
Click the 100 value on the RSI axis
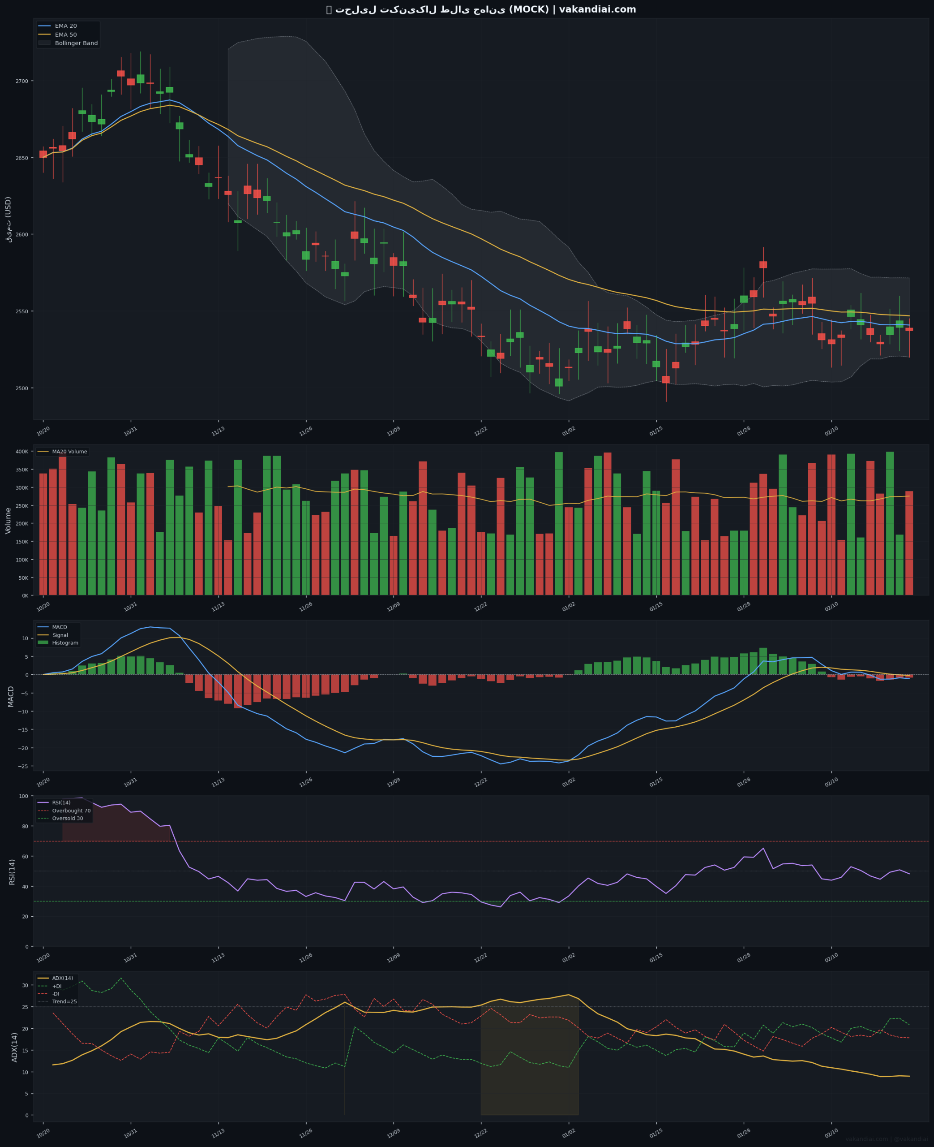pos(24,796)
